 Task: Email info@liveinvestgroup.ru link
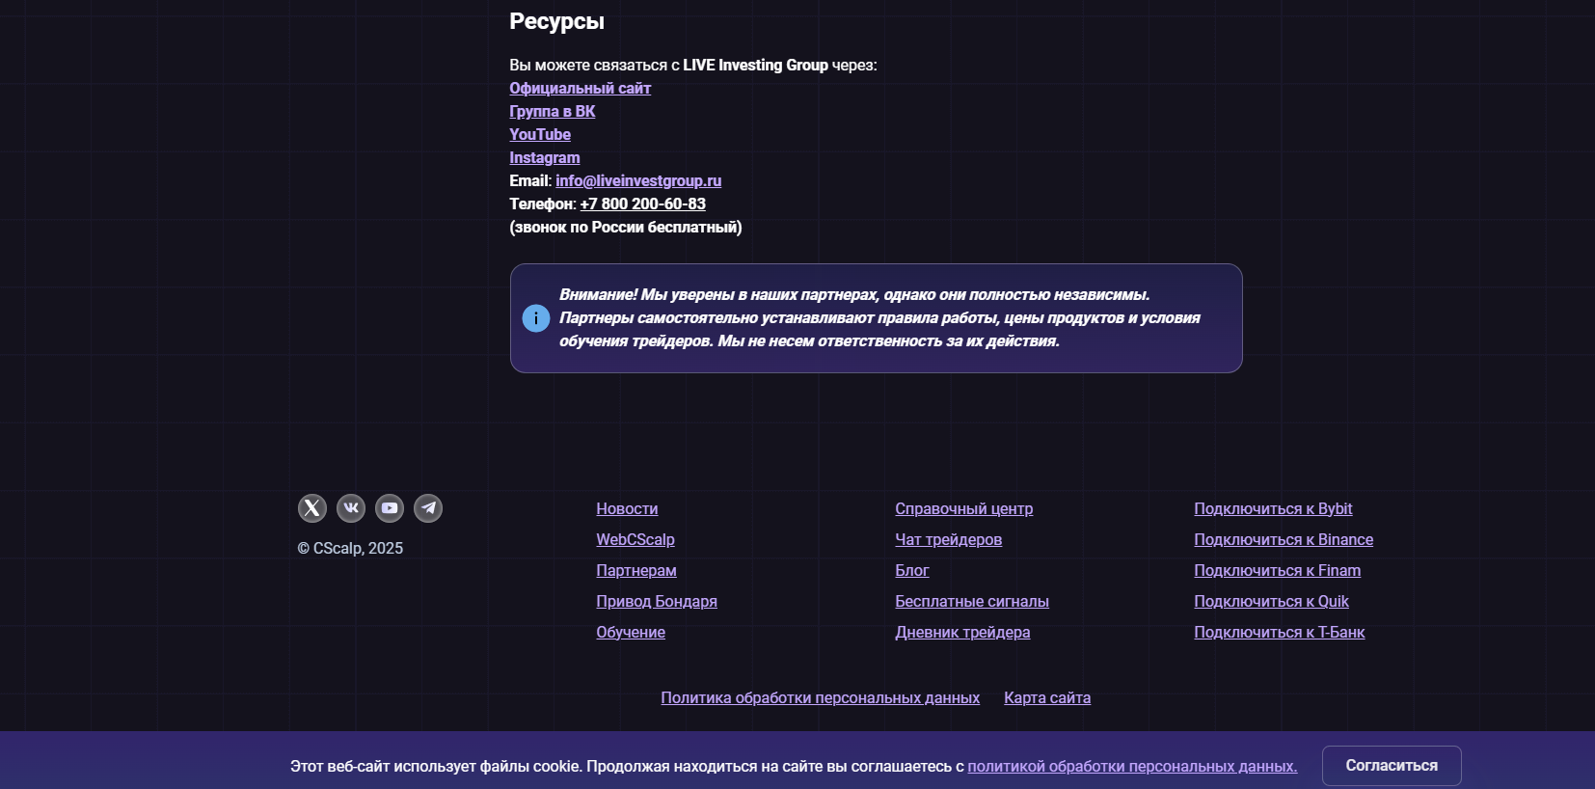tap(637, 181)
